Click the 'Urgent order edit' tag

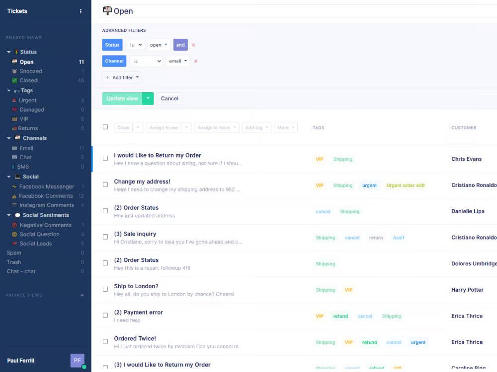coord(406,186)
